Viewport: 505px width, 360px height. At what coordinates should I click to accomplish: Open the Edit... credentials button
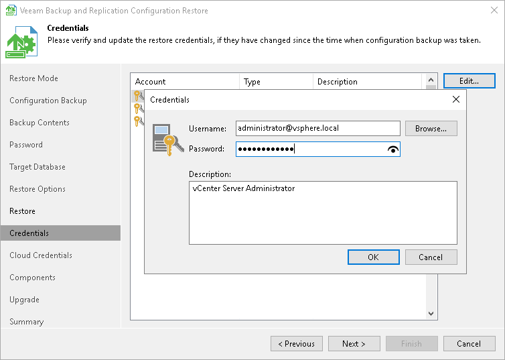(469, 81)
